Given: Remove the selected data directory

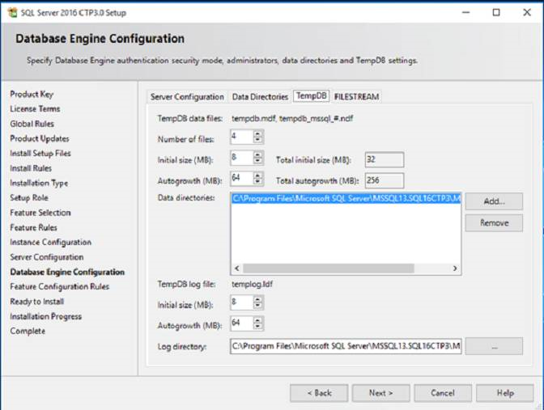Looking at the screenshot, I should click(x=494, y=223).
